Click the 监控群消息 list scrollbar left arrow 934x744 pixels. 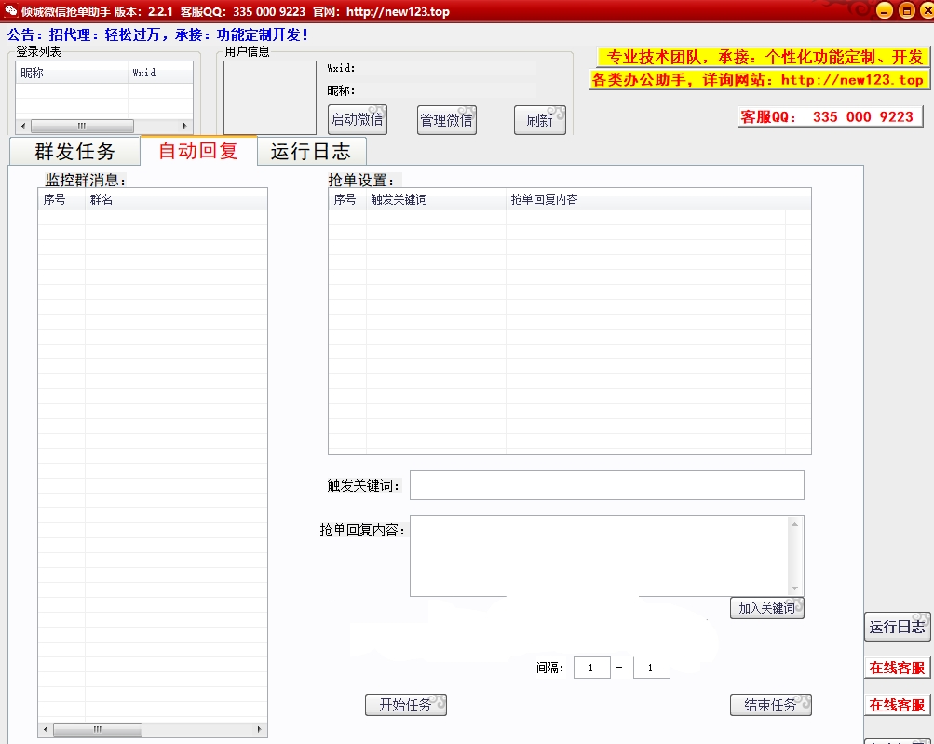coord(46,729)
